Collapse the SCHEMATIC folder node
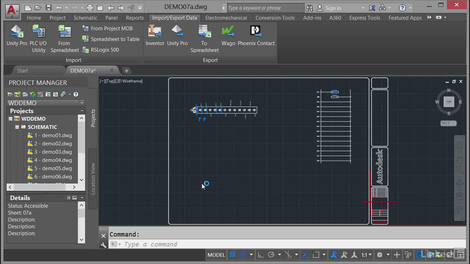This screenshot has height=264, width=470. [17, 127]
